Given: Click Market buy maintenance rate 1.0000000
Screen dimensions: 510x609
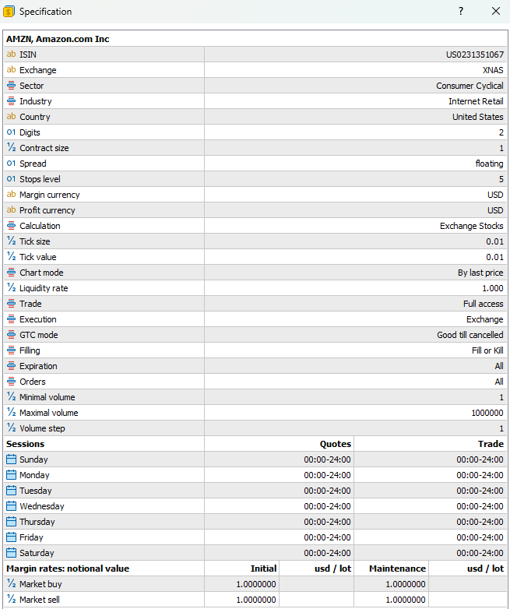Looking at the screenshot, I should point(406,584).
